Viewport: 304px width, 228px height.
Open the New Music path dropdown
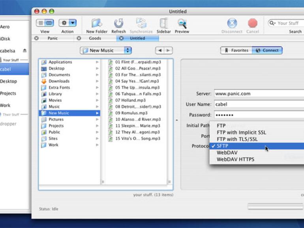pyautogui.click(x=105, y=50)
